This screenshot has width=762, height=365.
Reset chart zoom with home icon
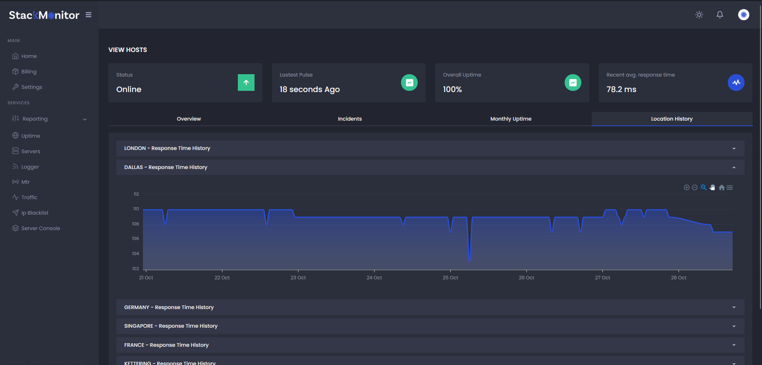[721, 187]
